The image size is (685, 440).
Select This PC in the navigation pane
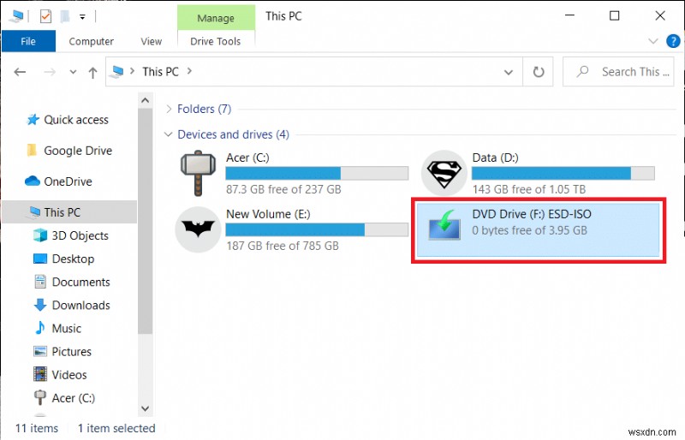click(70, 212)
